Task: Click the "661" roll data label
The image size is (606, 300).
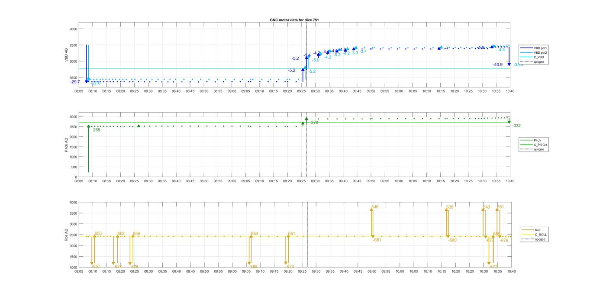Action: point(291,234)
